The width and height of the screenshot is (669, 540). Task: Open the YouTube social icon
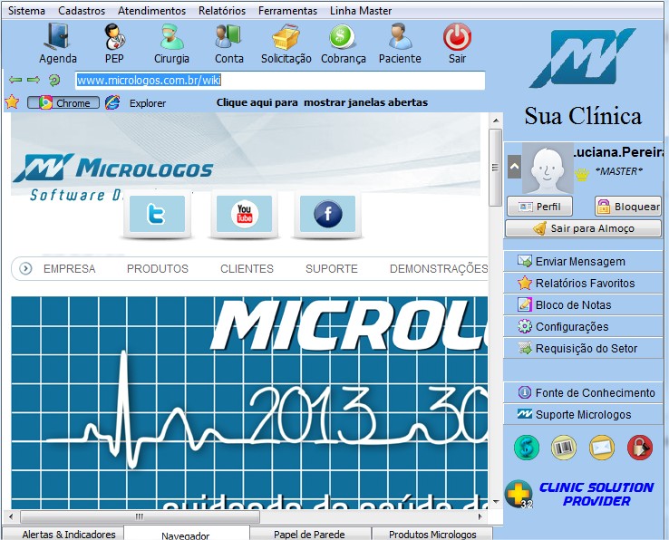tap(244, 215)
